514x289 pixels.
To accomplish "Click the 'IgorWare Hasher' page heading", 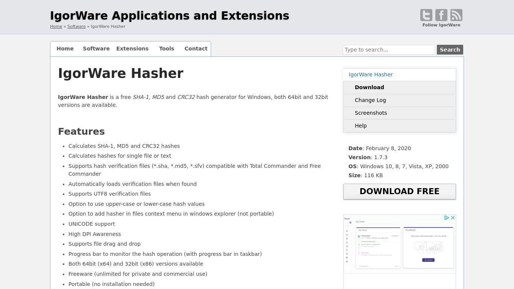I will point(121,73).
